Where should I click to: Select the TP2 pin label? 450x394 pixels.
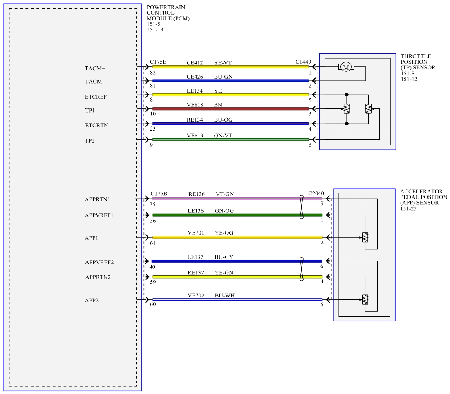(90, 141)
